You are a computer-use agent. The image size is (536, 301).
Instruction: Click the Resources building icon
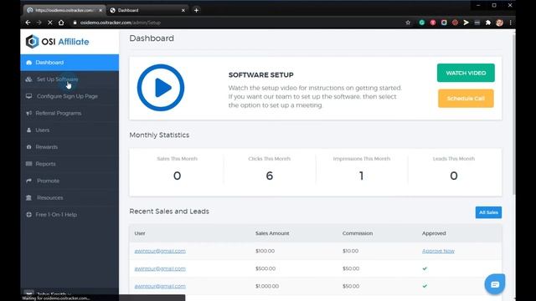pyautogui.click(x=28, y=197)
